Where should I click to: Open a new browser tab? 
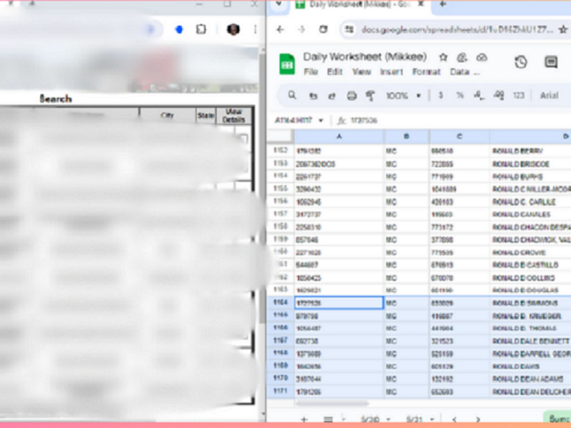tap(443, 4)
